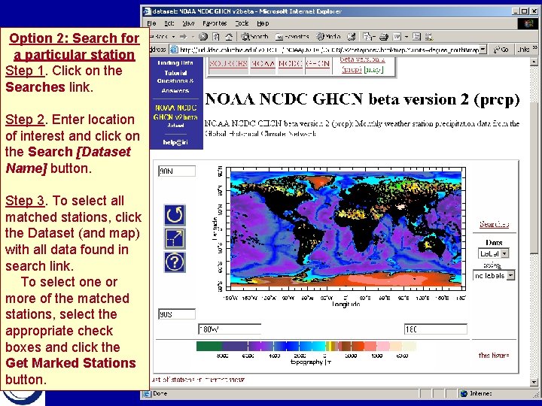
Task: Click the zoom expand arrow icon
Action: pyautogui.click(x=175, y=238)
